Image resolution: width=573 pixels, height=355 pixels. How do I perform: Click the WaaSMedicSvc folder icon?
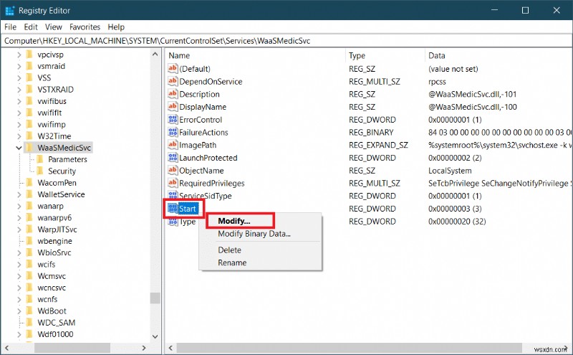(29, 148)
